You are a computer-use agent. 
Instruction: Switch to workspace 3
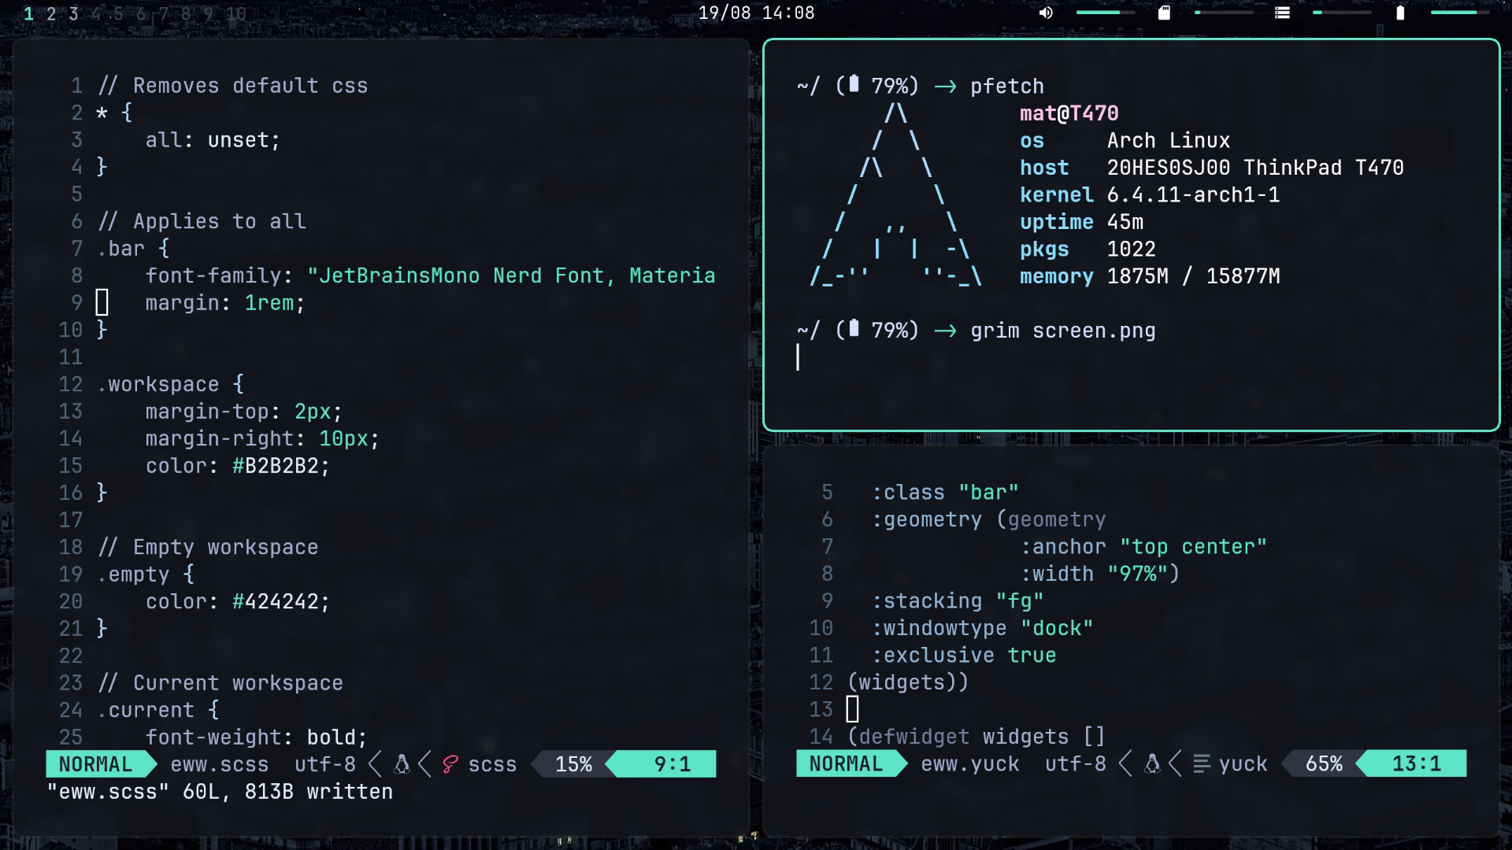click(73, 13)
